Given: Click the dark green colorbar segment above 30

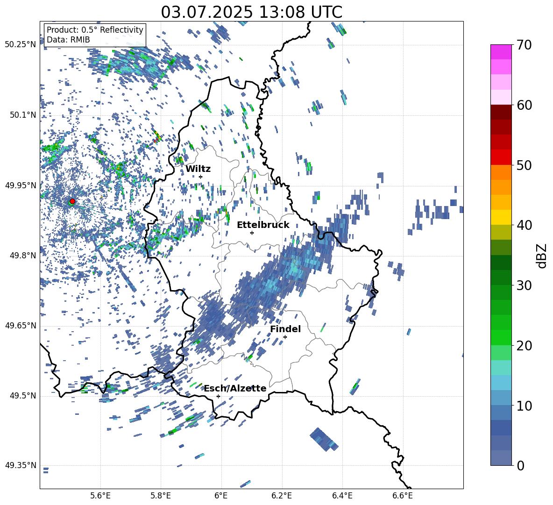Looking at the screenshot, I should tap(501, 277).
